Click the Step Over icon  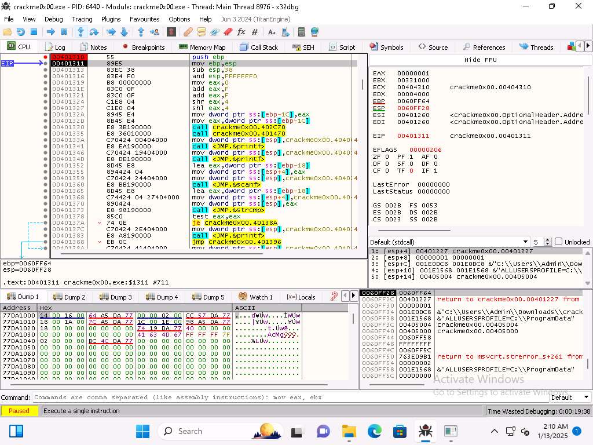click(x=94, y=32)
